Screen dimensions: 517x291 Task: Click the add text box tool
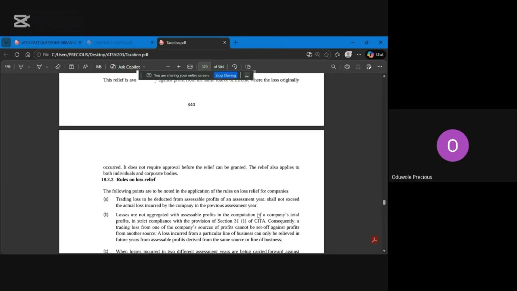pyautogui.click(x=71, y=67)
